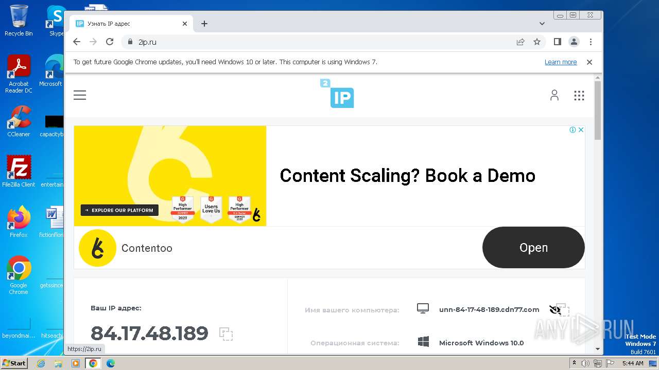Viewport: 659px width, 370px height.
Task: Select the Узнать IP адрес tab
Action: [x=131, y=24]
